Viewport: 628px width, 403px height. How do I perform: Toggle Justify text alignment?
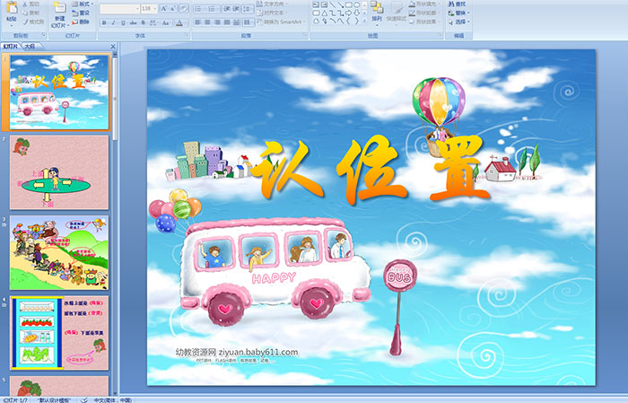click(227, 22)
